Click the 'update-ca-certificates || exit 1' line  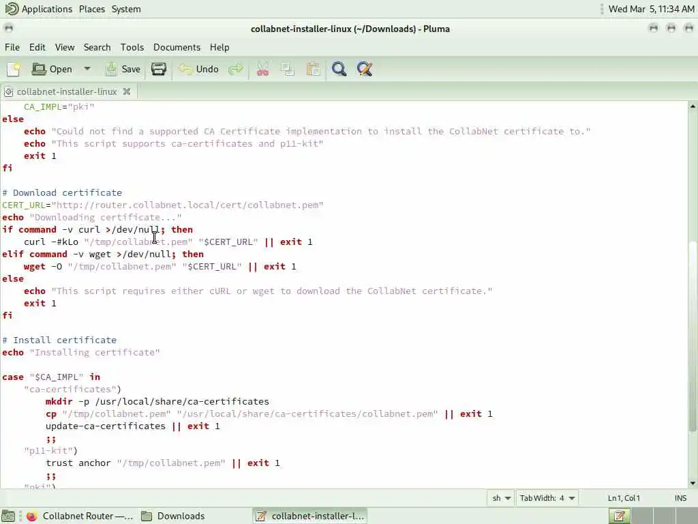point(133,426)
